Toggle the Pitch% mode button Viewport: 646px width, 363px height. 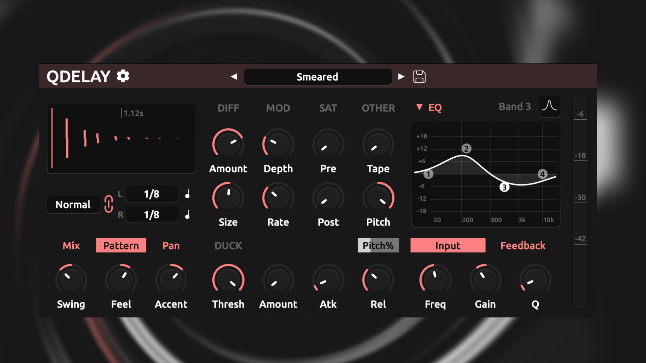pos(378,246)
